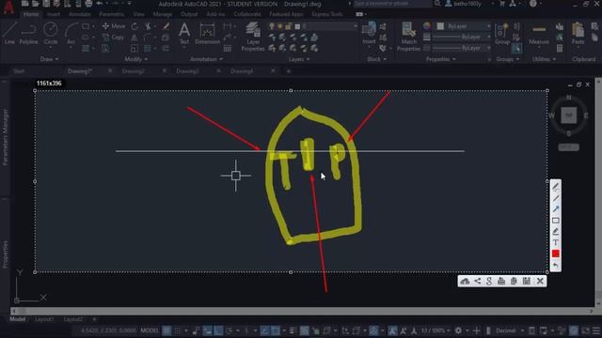The height and width of the screenshot is (338, 602).
Task: Activate Match Properties
Action: click(x=408, y=37)
